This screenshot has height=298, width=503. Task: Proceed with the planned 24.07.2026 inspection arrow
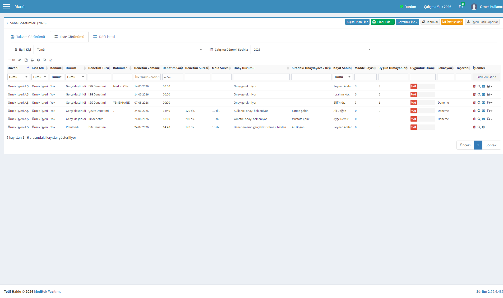point(483,127)
